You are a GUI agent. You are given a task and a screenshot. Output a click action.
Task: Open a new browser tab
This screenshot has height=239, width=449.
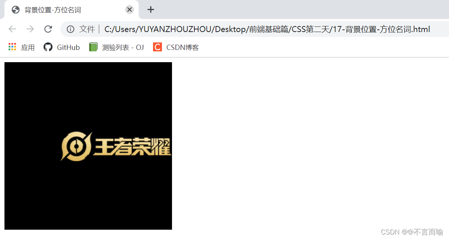point(150,10)
